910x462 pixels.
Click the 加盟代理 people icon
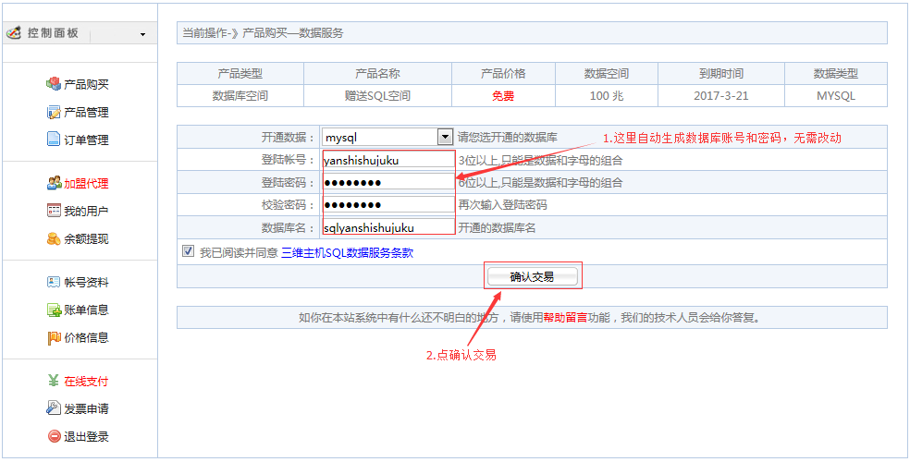coord(54,183)
